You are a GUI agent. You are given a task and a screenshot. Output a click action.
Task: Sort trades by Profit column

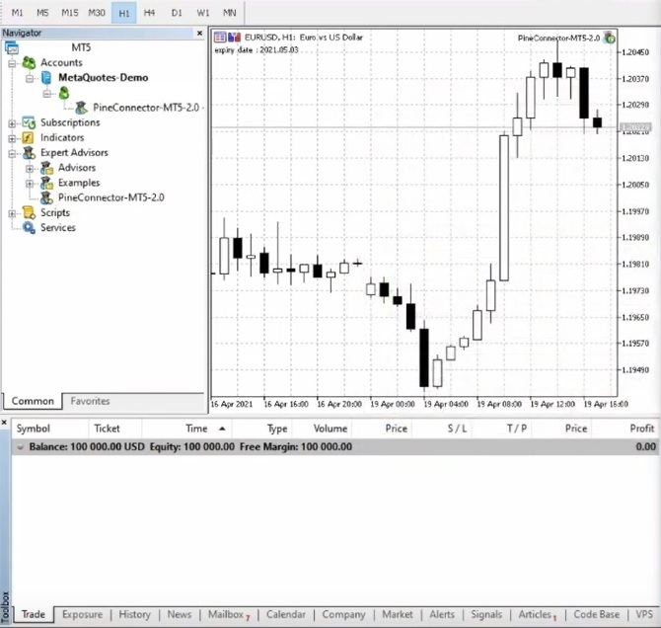tap(641, 429)
